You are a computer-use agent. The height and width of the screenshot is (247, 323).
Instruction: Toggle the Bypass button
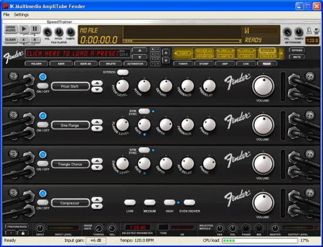point(297,50)
